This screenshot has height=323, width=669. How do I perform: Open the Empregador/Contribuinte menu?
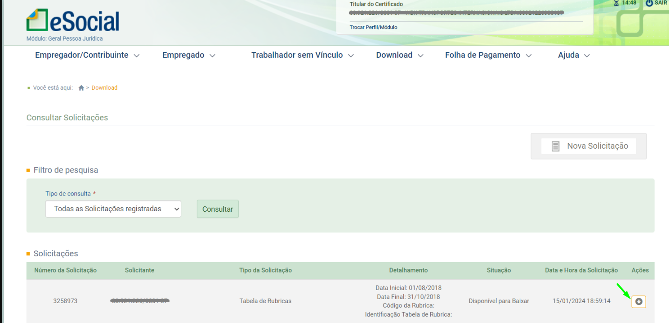[87, 55]
